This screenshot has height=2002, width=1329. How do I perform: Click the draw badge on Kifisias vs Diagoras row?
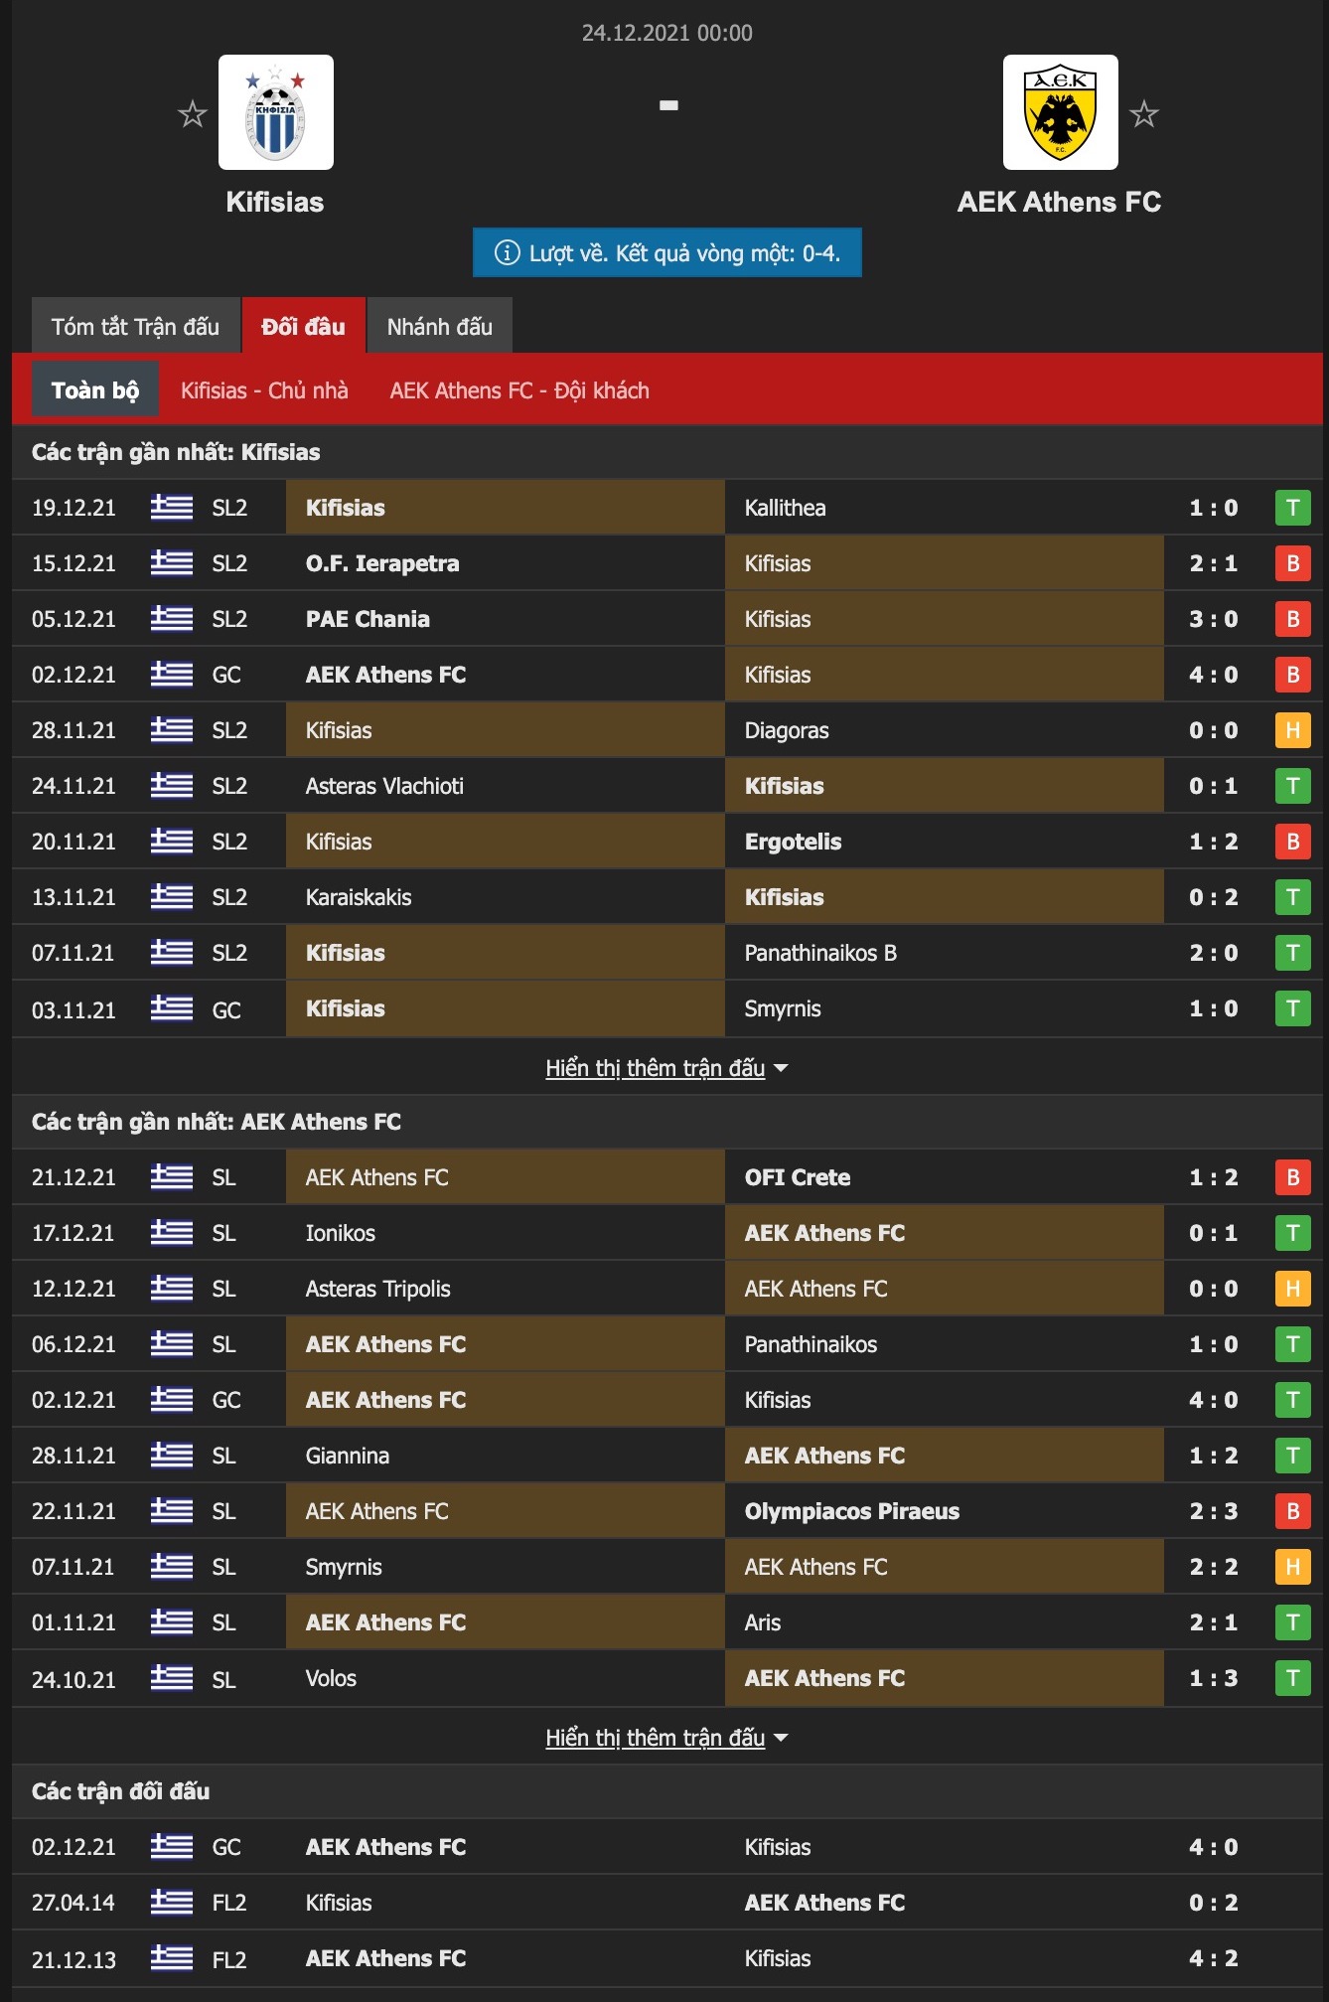[1293, 730]
